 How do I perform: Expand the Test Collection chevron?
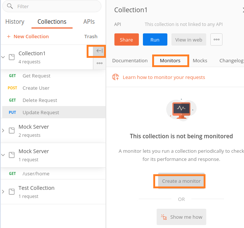pyautogui.click(x=3, y=192)
